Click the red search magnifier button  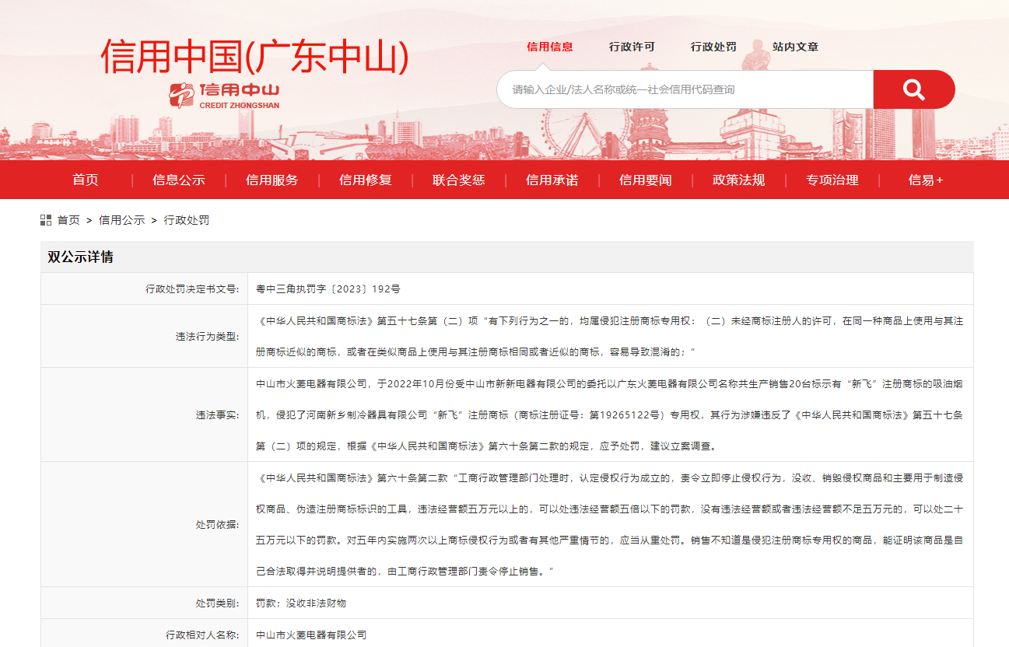[913, 89]
